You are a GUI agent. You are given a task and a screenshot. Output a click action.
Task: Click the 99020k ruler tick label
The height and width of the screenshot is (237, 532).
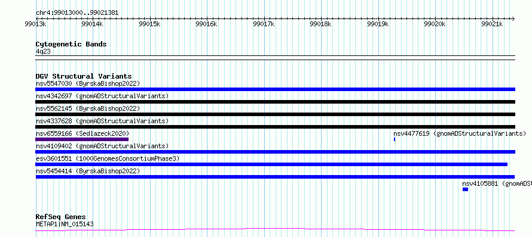coord(435,24)
